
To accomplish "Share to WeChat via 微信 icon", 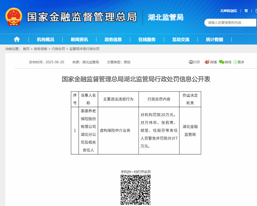I will click(225, 62).
